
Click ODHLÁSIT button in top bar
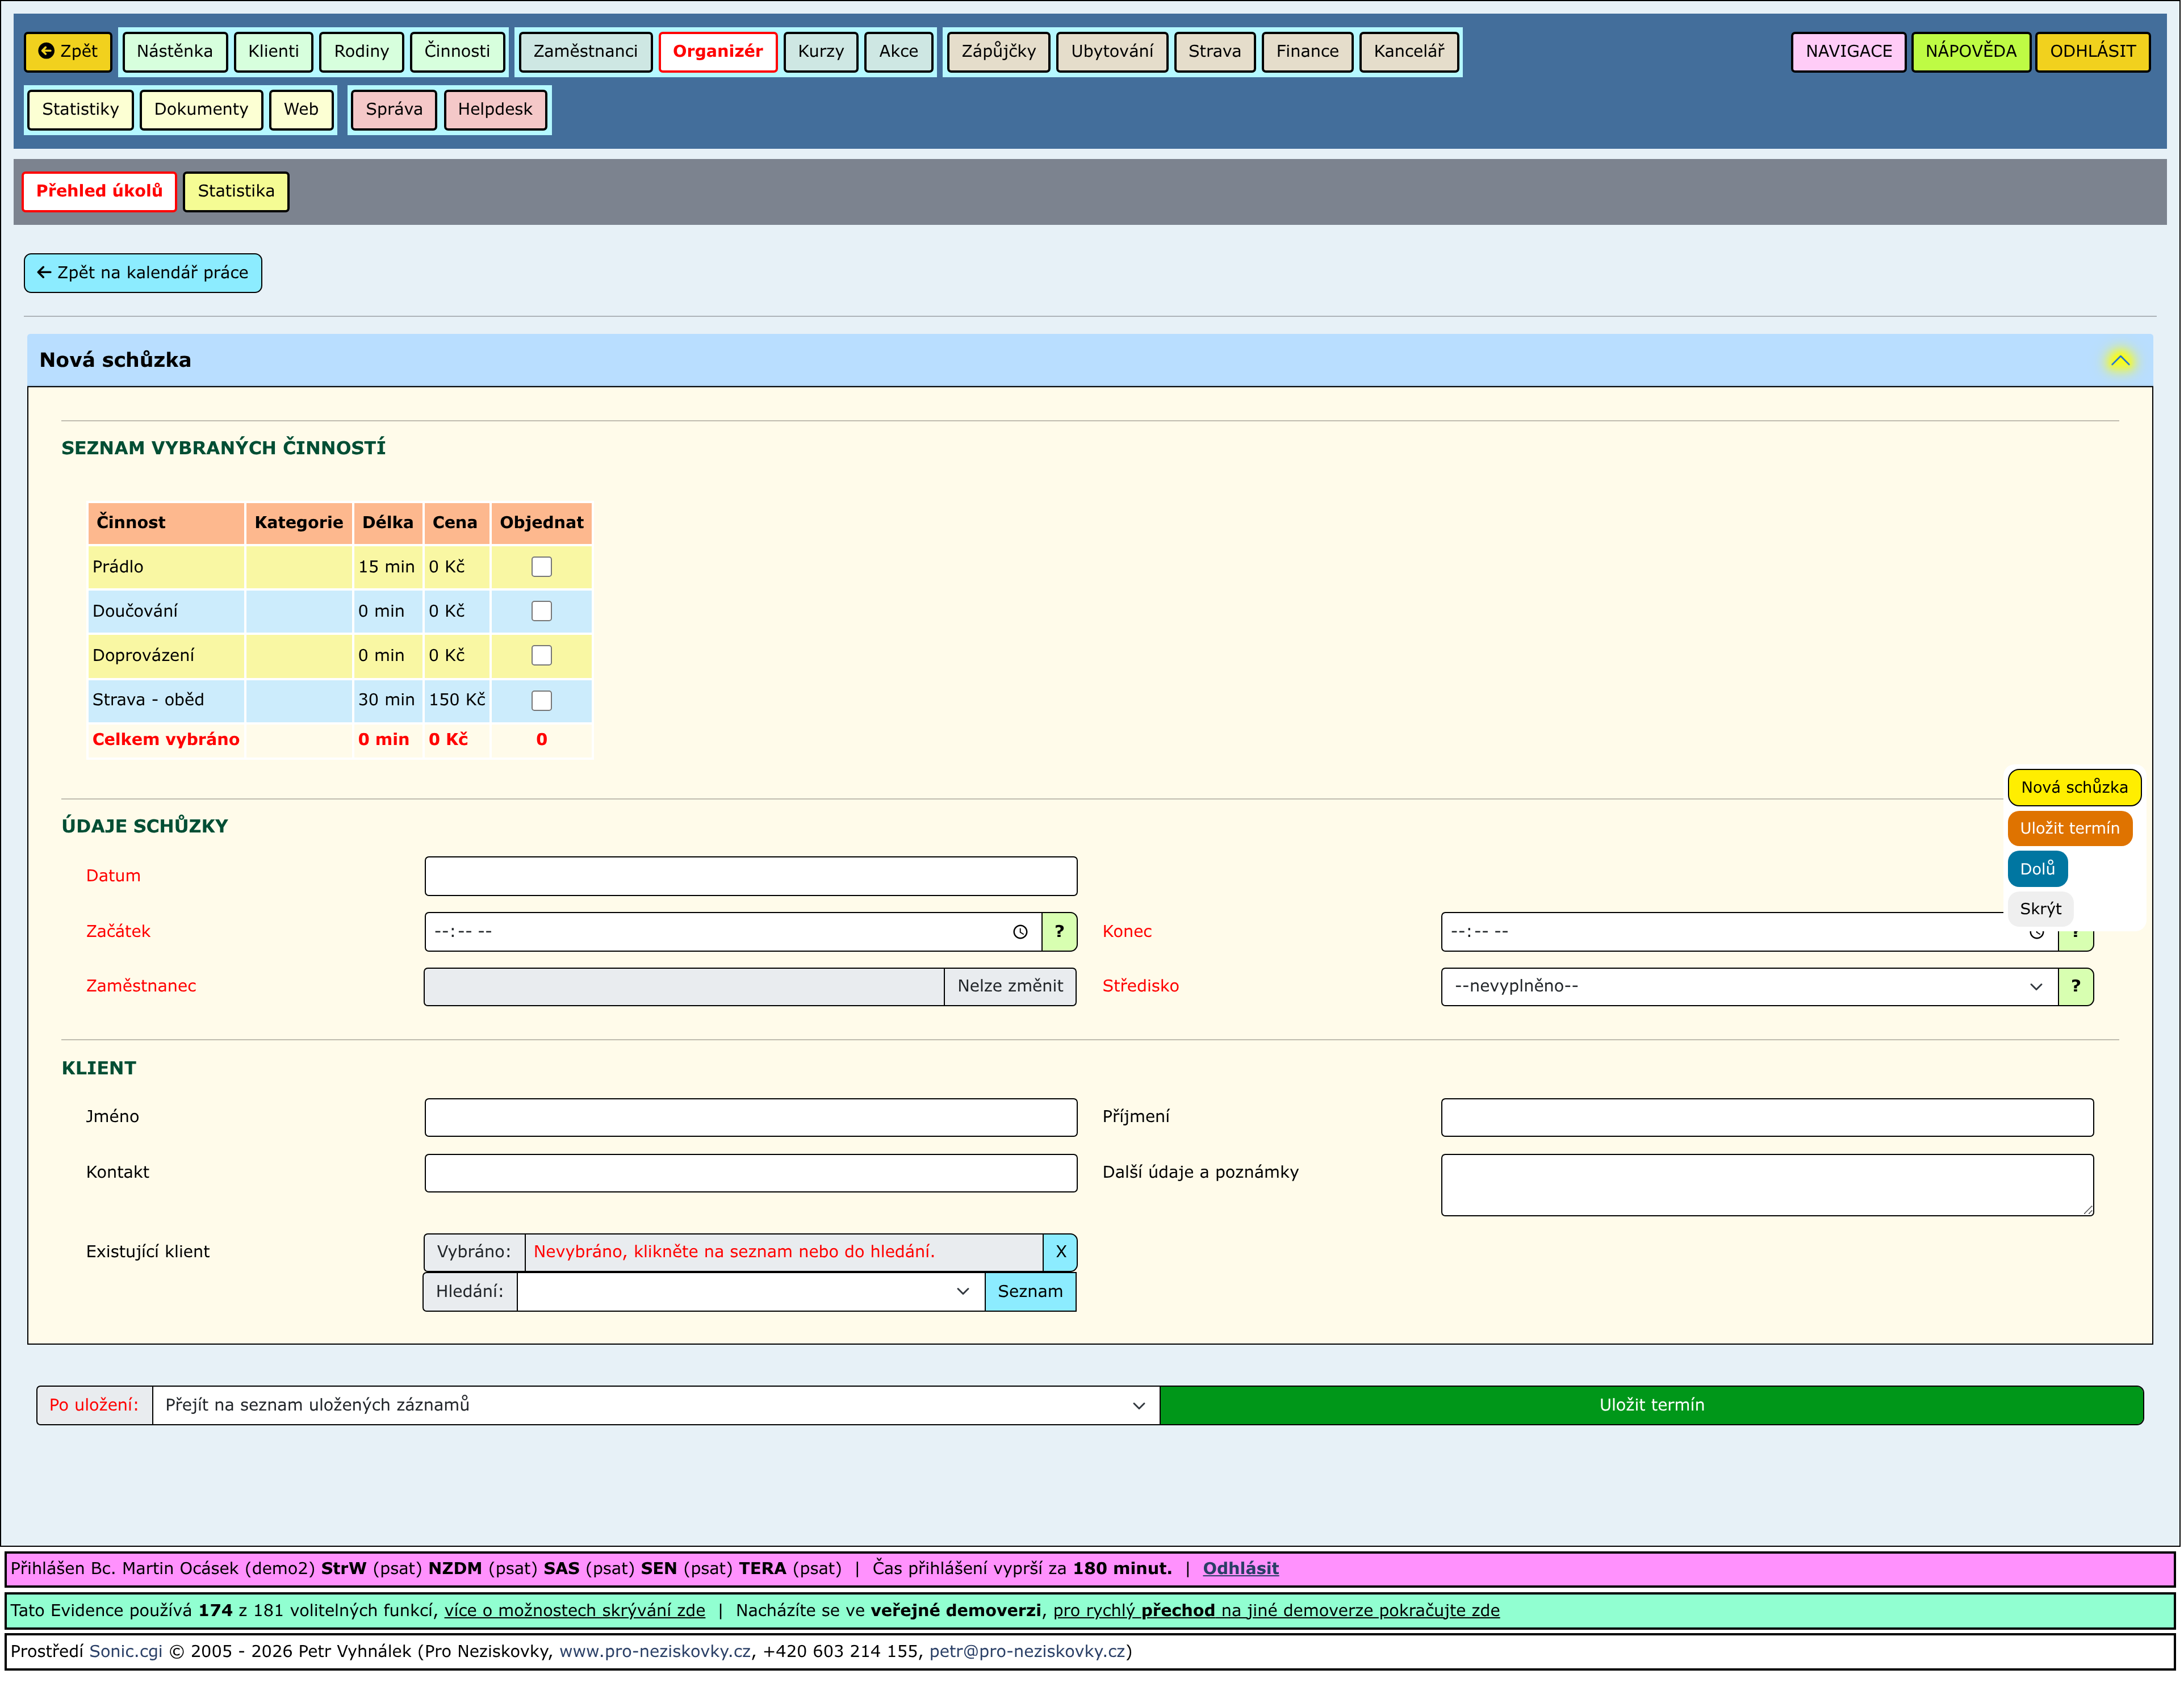[x=2093, y=51]
